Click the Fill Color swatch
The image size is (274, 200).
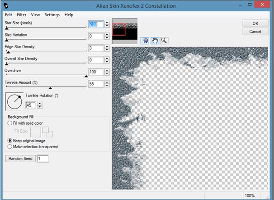coord(36,132)
